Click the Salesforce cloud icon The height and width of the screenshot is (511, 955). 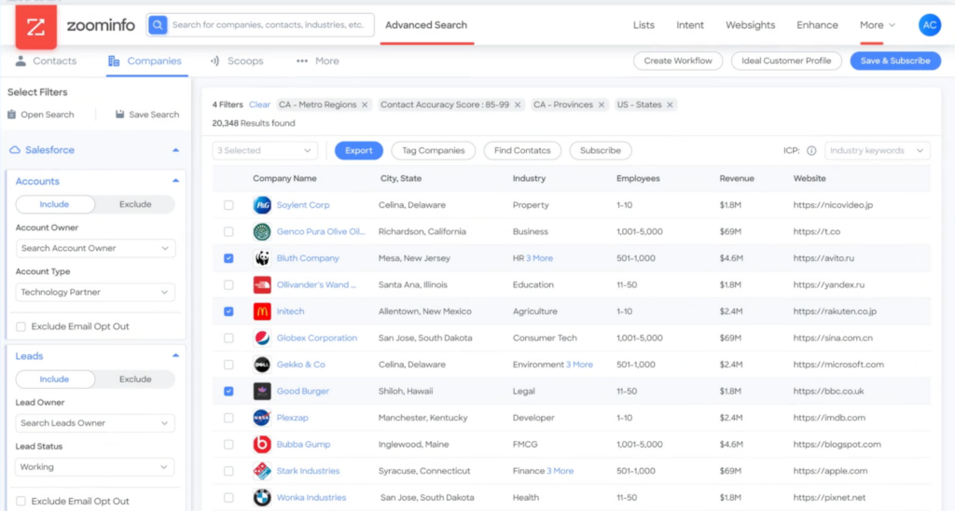pos(15,150)
